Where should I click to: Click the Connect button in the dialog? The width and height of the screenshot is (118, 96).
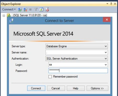(x=36, y=88)
